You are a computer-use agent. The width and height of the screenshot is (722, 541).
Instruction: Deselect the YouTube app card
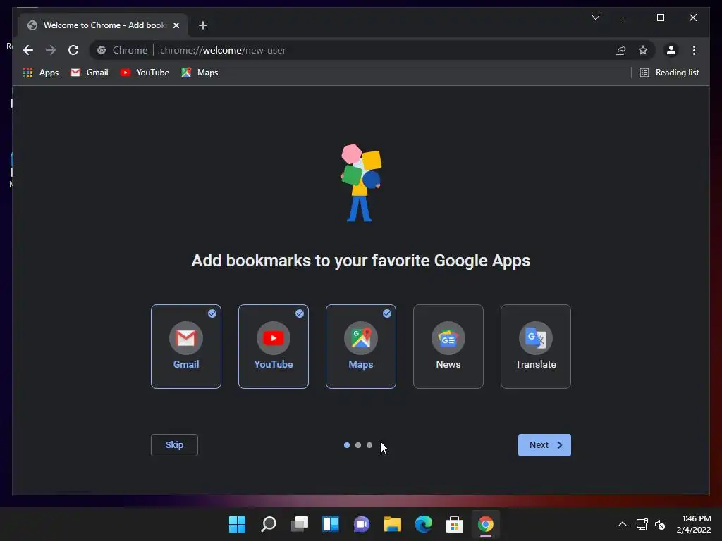(274, 347)
